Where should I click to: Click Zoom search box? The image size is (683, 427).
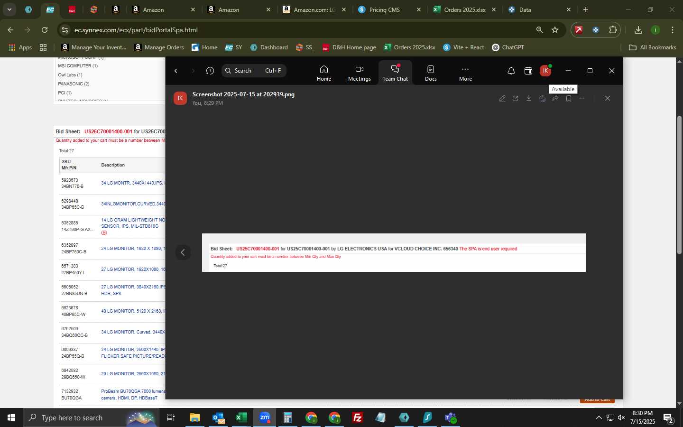coord(254,71)
